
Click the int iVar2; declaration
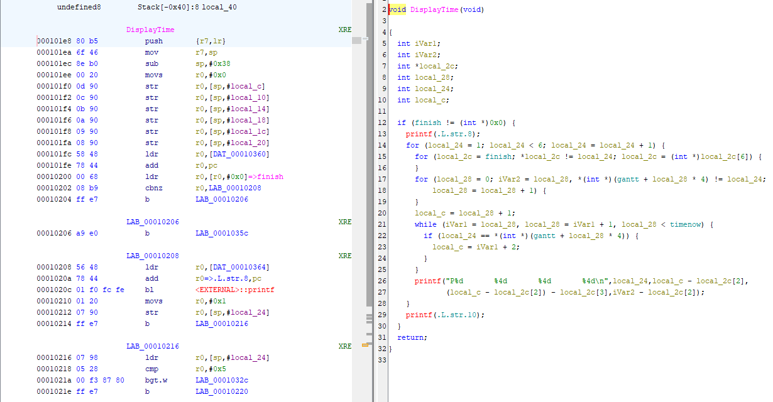coord(419,55)
